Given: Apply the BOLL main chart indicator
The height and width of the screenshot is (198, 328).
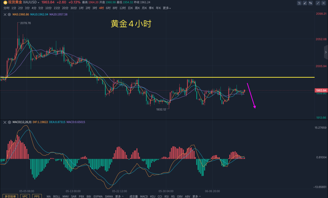Looking at the screenshot, I should (x=57, y=196).
